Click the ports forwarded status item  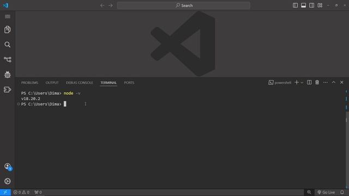point(38,192)
